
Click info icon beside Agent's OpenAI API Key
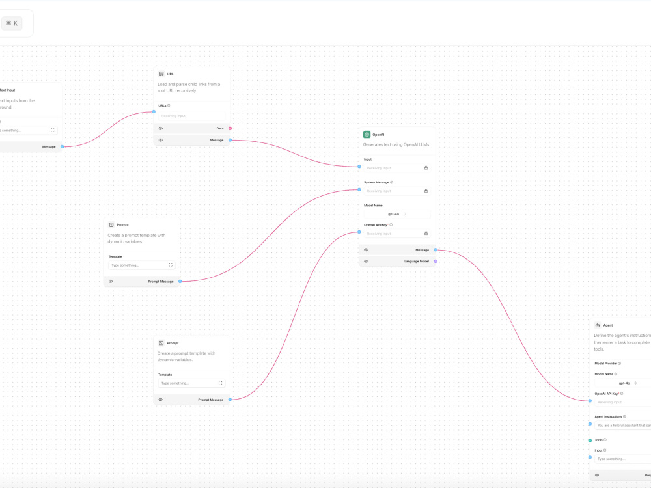[622, 394]
